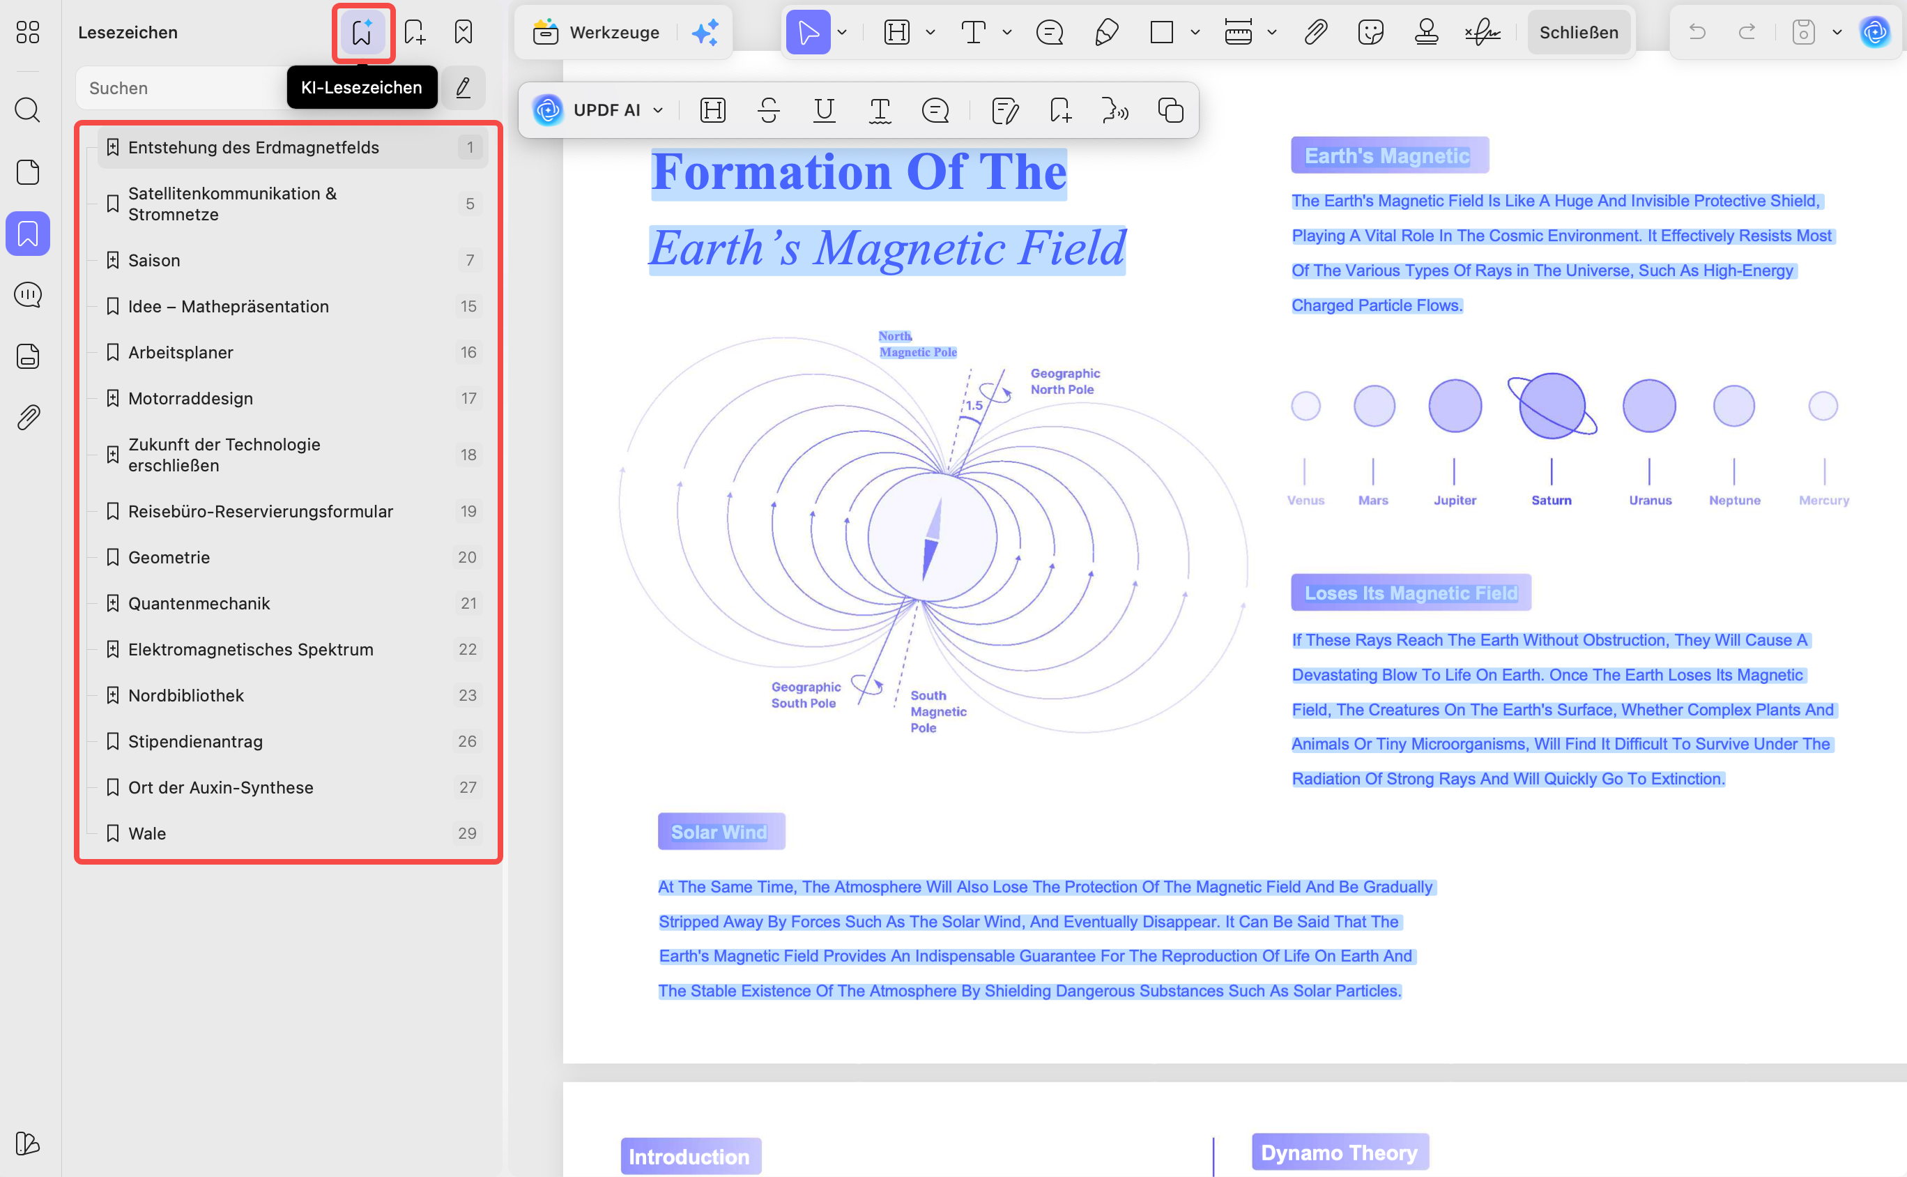Click the attachment paperclip toolbar icon

tap(1315, 33)
